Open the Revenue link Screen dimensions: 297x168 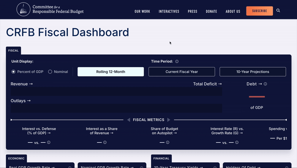pos(22,84)
